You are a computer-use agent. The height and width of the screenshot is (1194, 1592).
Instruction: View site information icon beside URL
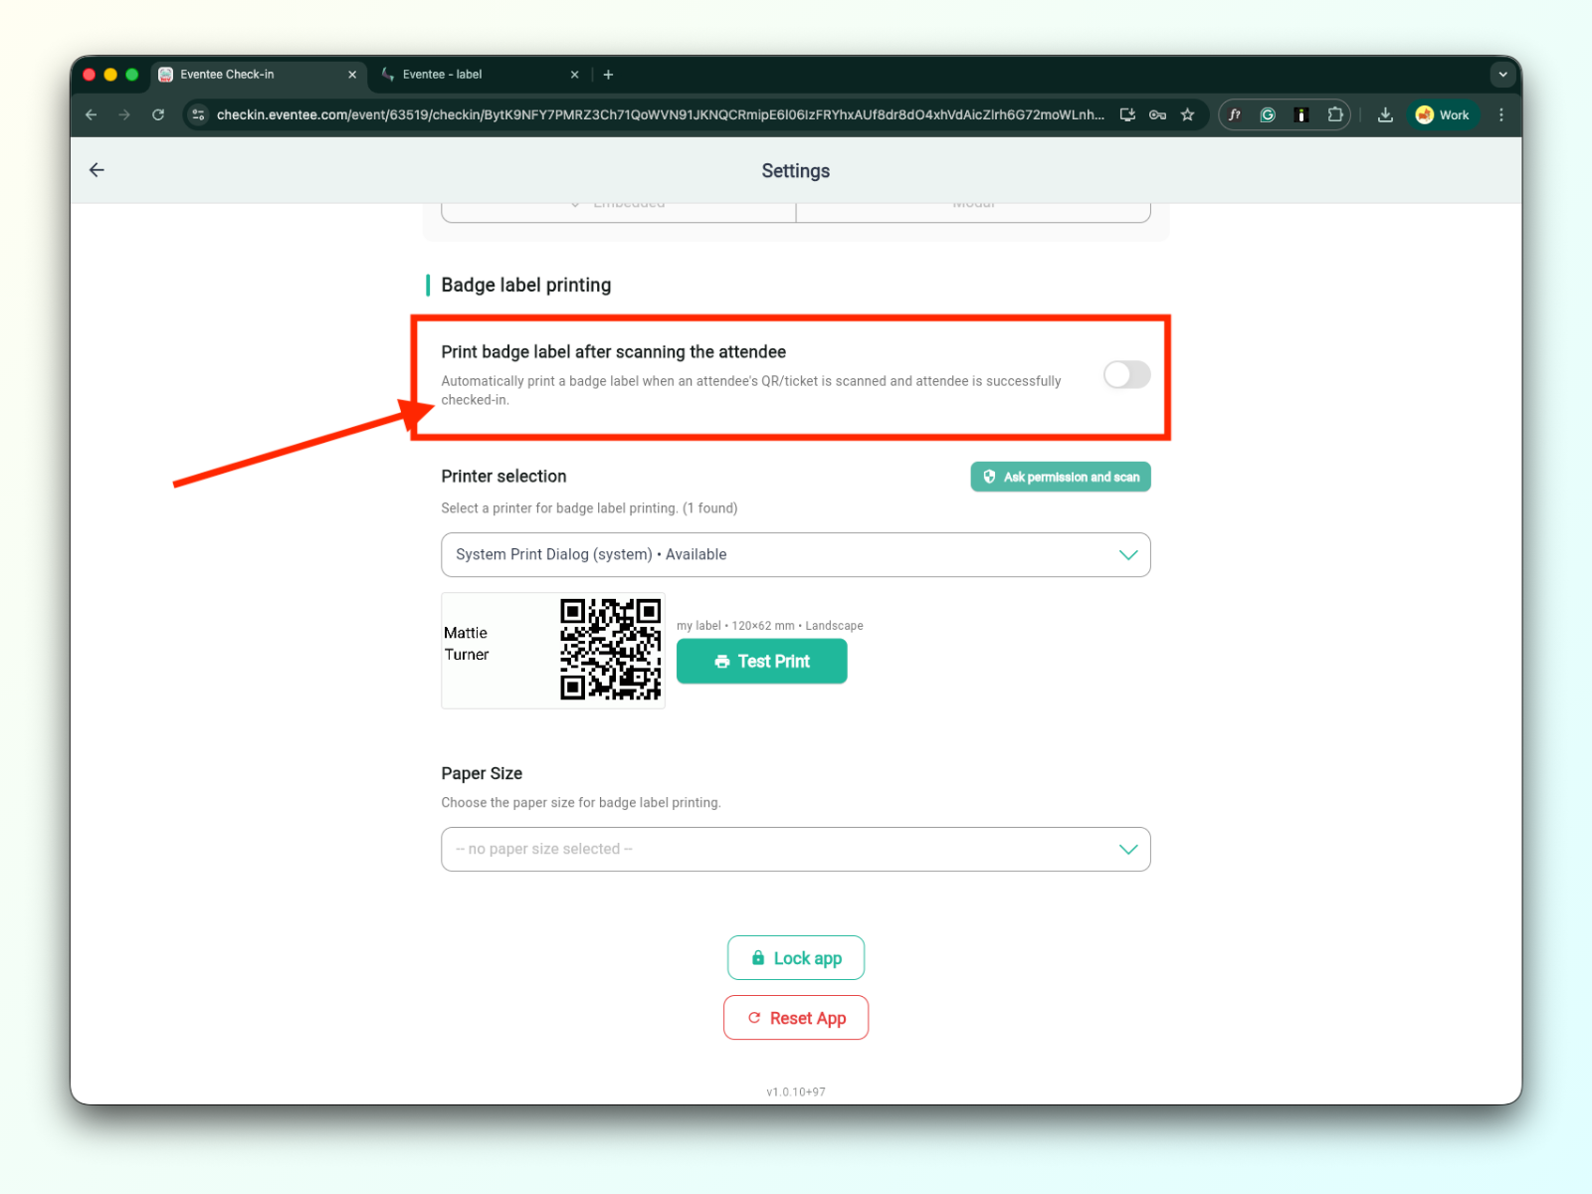(198, 114)
